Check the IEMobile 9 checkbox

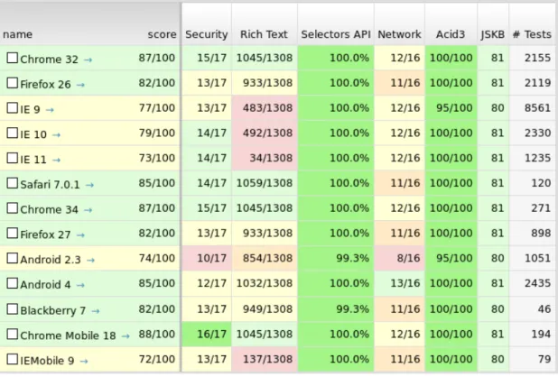[x=12, y=359]
